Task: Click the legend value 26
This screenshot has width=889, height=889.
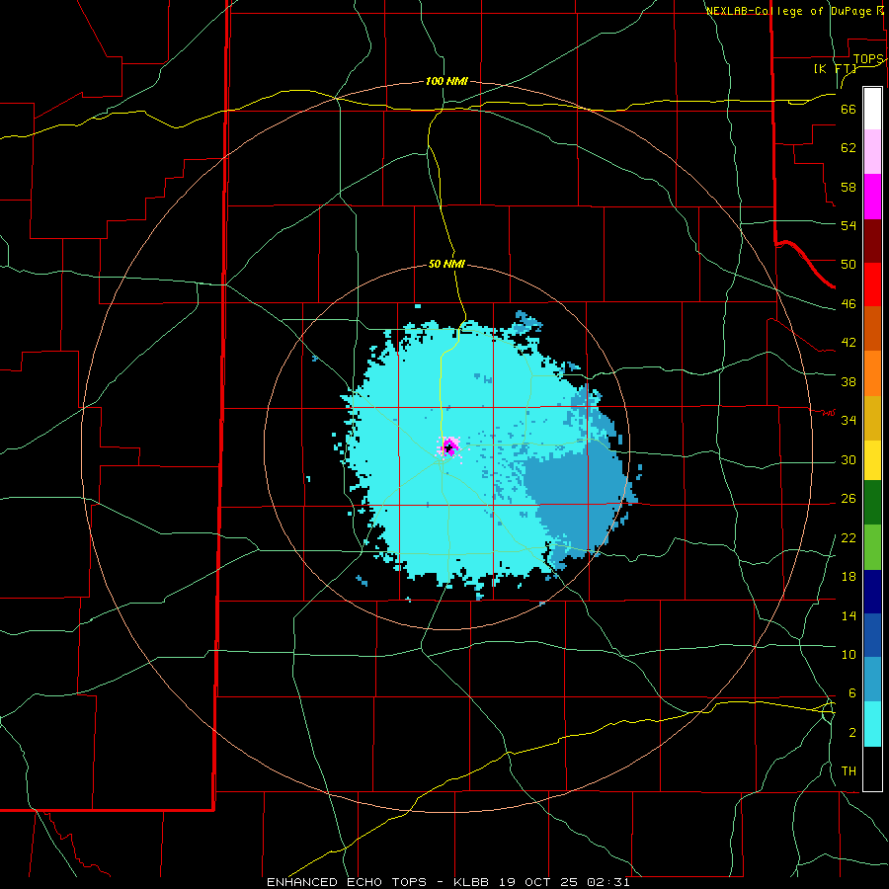Action: pos(849,499)
